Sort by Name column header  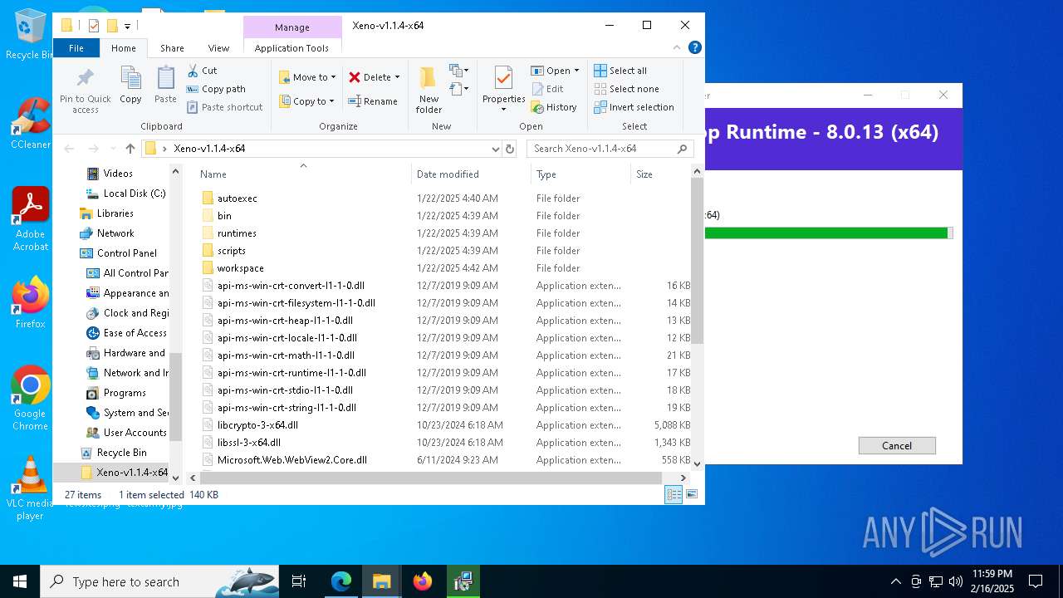[x=303, y=174]
